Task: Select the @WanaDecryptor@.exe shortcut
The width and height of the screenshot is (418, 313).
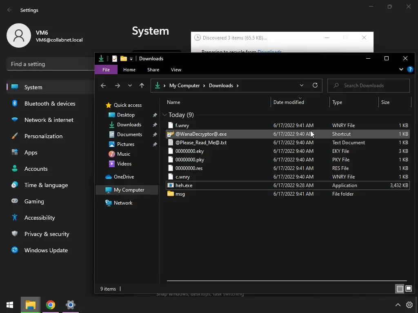Action: (x=288, y=134)
